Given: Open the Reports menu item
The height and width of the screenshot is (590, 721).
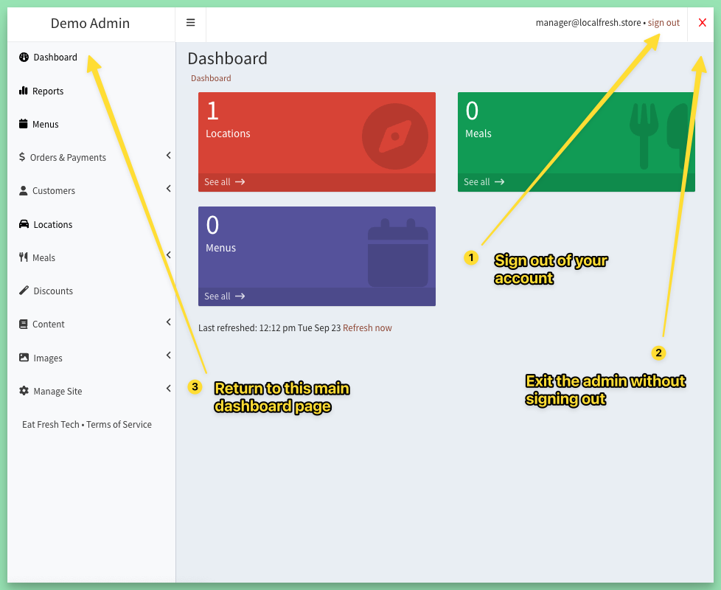Looking at the screenshot, I should 48,91.
